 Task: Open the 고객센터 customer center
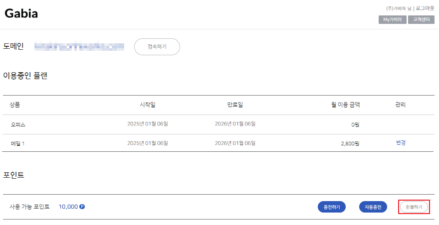click(x=421, y=20)
